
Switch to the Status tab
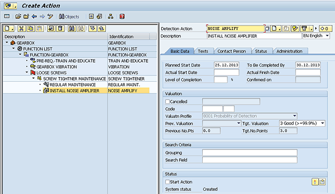(261, 52)
